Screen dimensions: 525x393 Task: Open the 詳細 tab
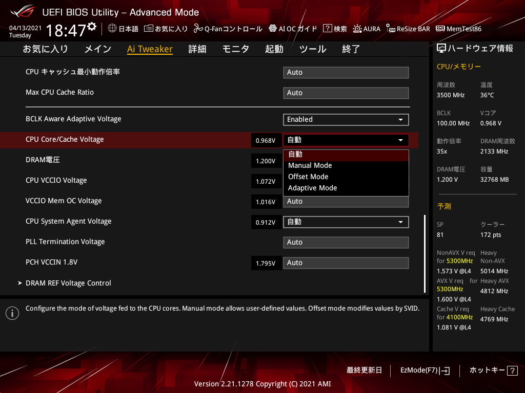pyautogui.click(x=197, y=49)
